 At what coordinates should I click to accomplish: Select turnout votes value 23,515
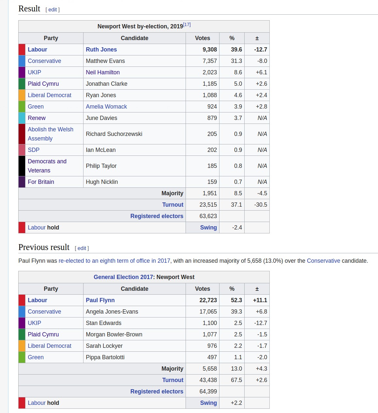pyautogui.click(x=208, y=205)
